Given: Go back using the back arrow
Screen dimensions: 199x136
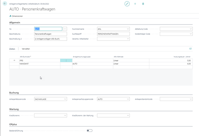Looking at the screenshot, I should click(x=5, y=3).
